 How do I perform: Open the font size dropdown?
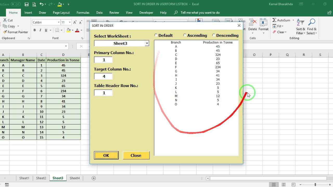[70, 22]
